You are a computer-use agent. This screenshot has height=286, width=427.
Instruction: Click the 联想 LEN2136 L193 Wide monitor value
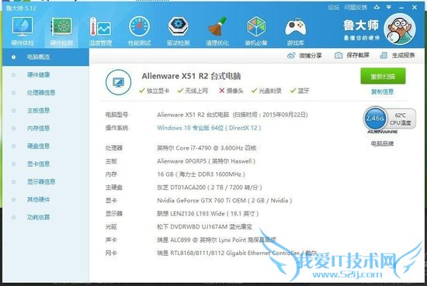[208, 214]
